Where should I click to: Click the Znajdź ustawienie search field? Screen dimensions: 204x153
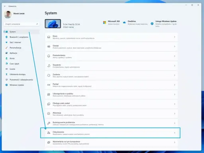tap(22, 24)
